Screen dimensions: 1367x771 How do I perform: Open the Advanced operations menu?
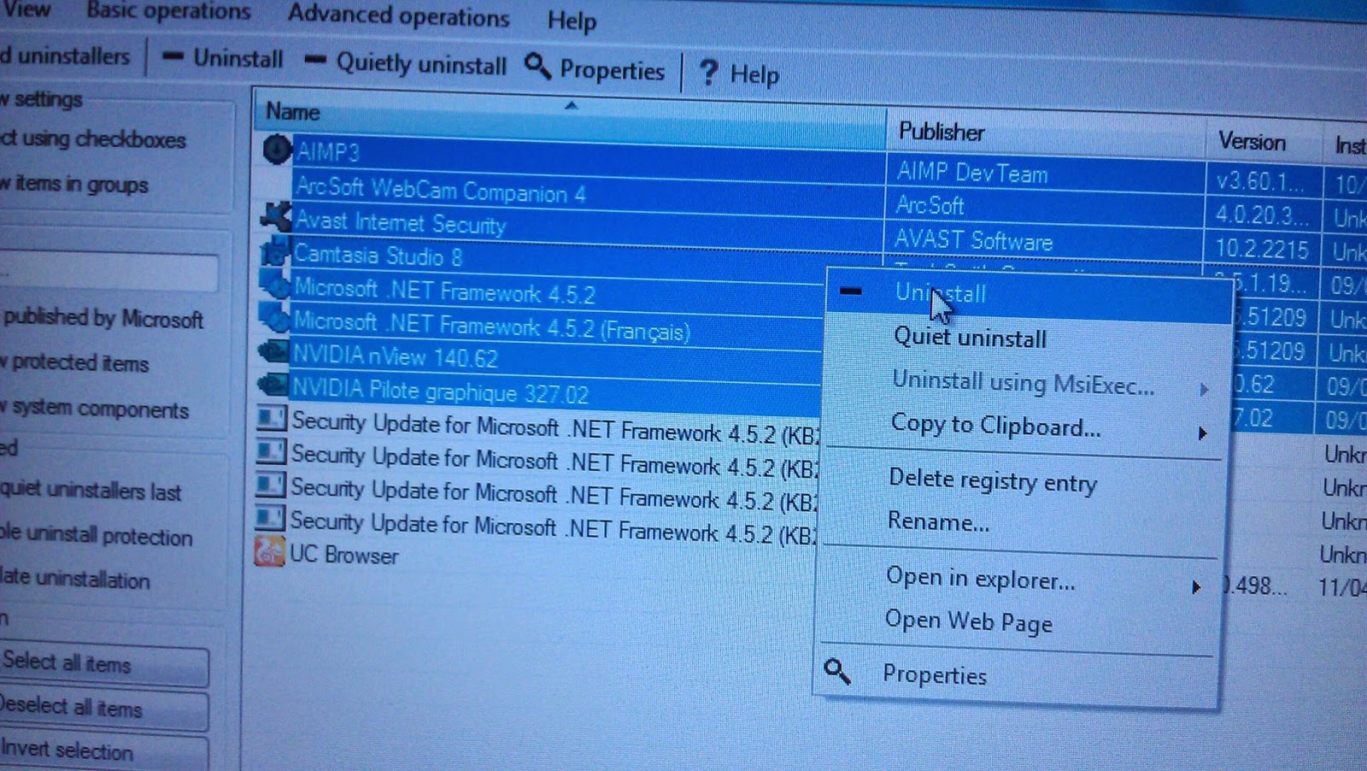pyautogui.click(x=398, y=15)
